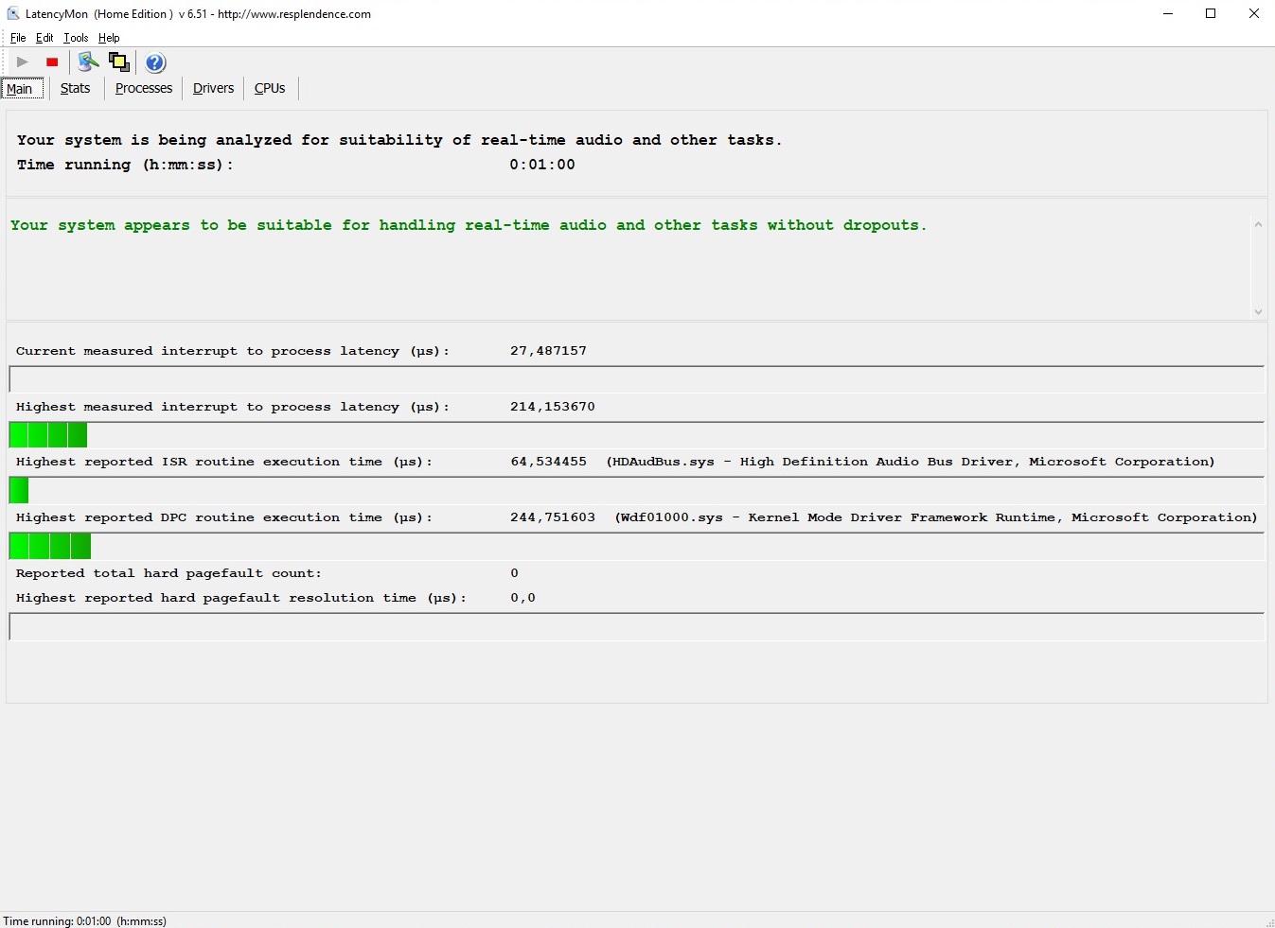The image size is (1275, 928).
Task: Click the message box scroll down arrow
Action: (x=1258, y=311)
